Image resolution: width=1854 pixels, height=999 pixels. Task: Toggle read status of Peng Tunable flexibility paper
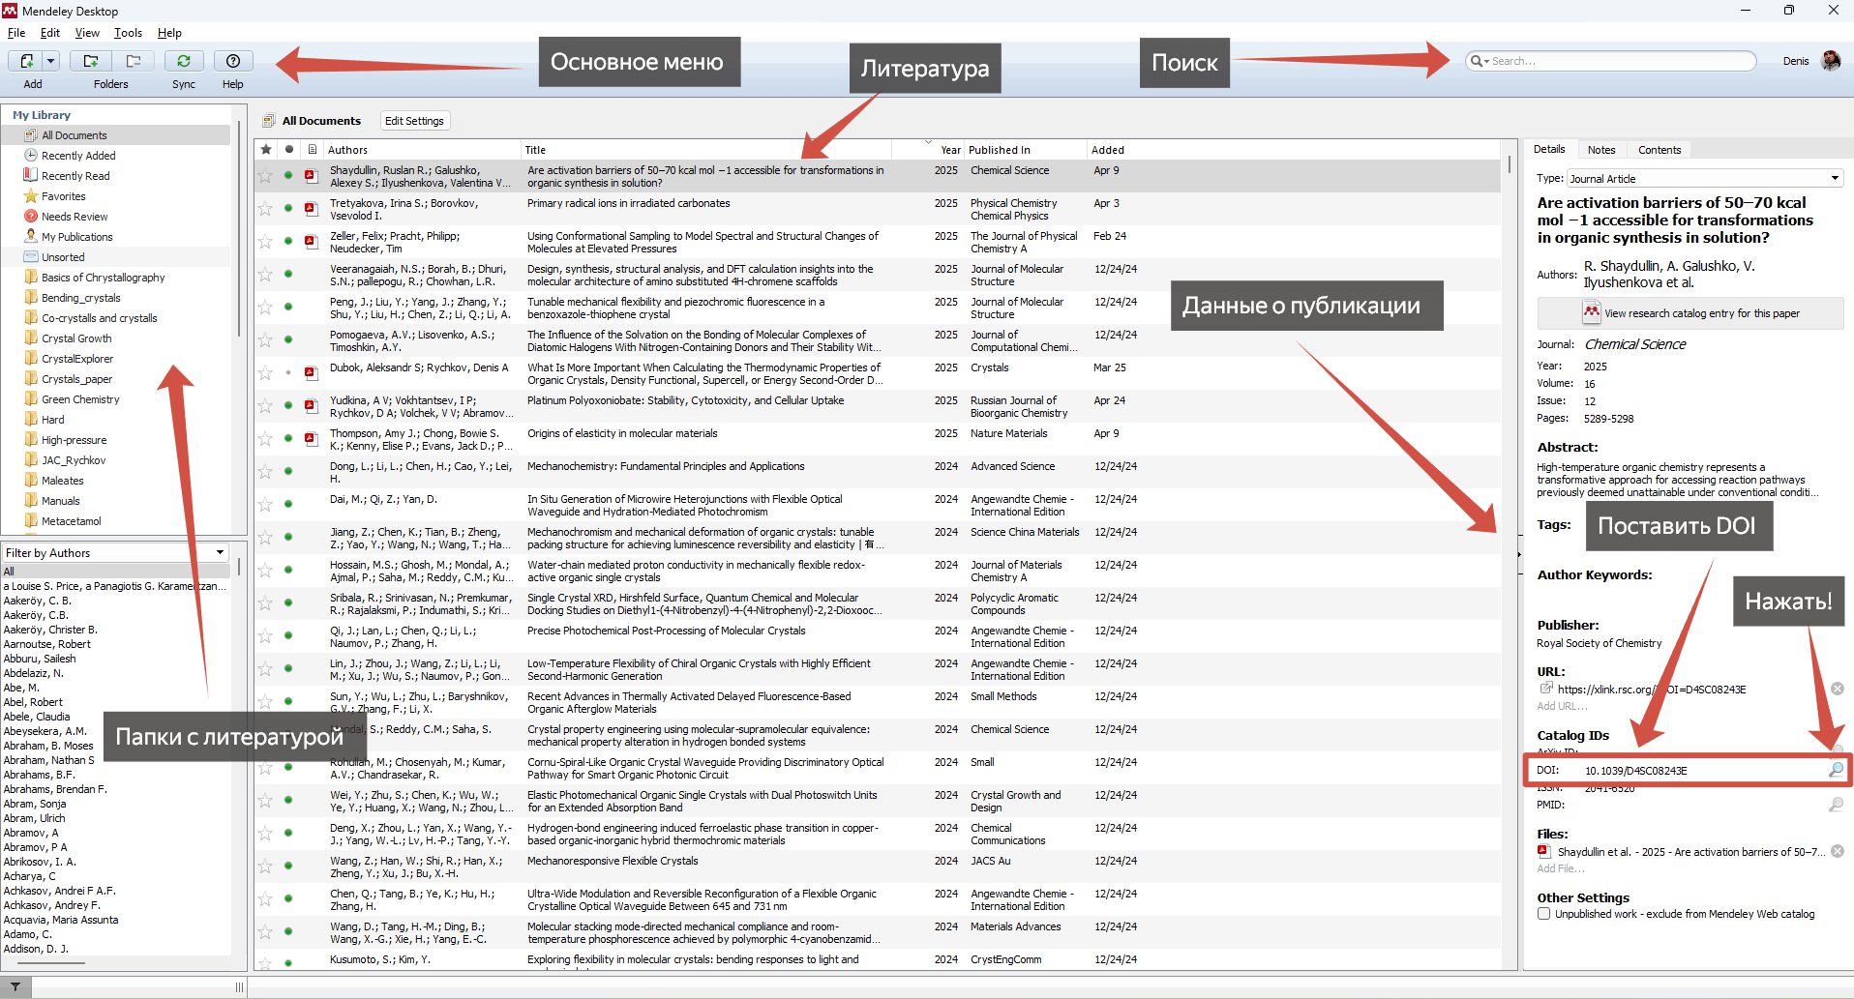(288, 308)
